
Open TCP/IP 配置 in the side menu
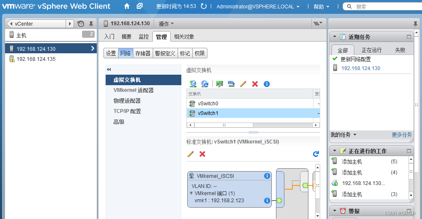click(127, 111)
